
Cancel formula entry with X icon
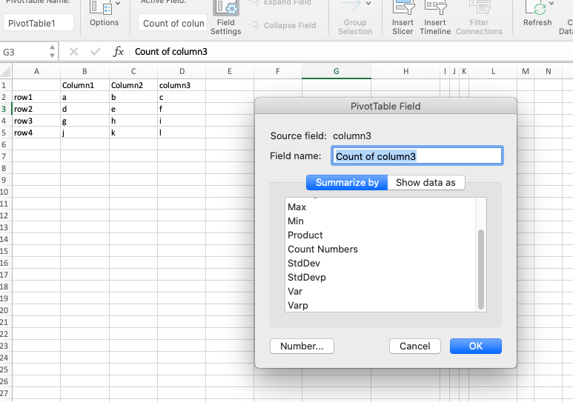(x=73, y=52)
